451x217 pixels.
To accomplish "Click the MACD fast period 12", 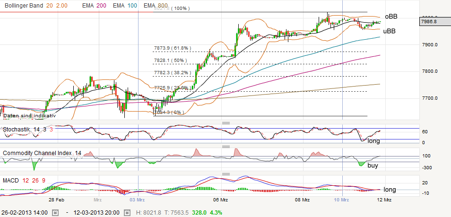I will 26,181.
